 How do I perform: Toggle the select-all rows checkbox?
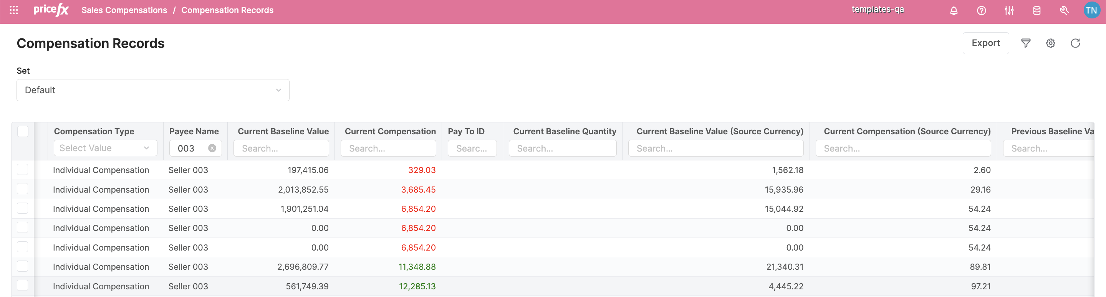coord(23,131)
